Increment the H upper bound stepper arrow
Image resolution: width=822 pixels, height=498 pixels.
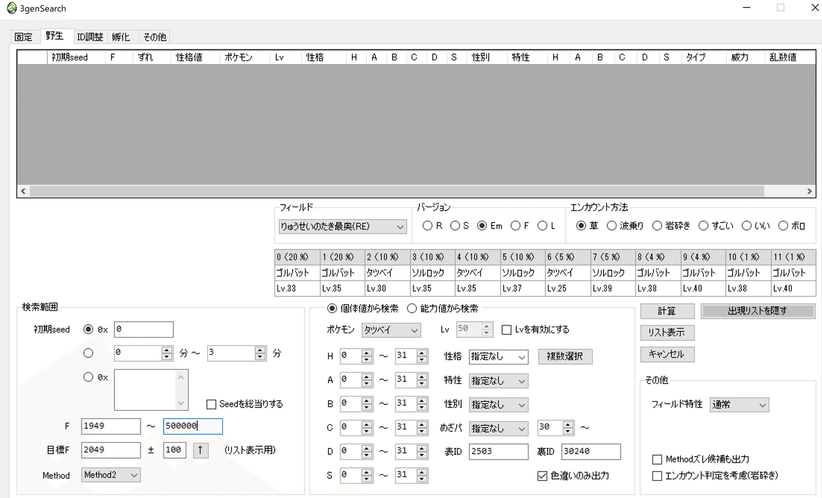421,353
